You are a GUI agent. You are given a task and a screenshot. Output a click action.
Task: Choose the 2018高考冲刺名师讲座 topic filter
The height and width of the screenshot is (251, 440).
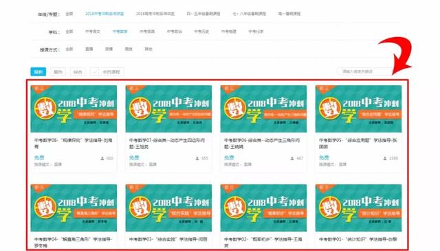point(155,14)
